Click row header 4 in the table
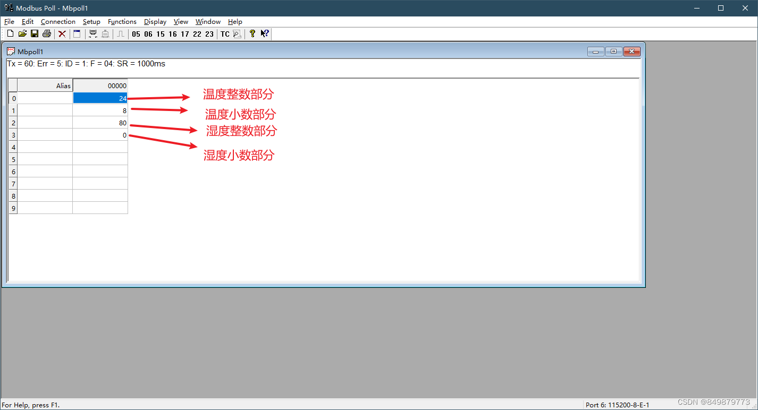The height and width of the screenshot is (410, 758). (x=13, y=147)
